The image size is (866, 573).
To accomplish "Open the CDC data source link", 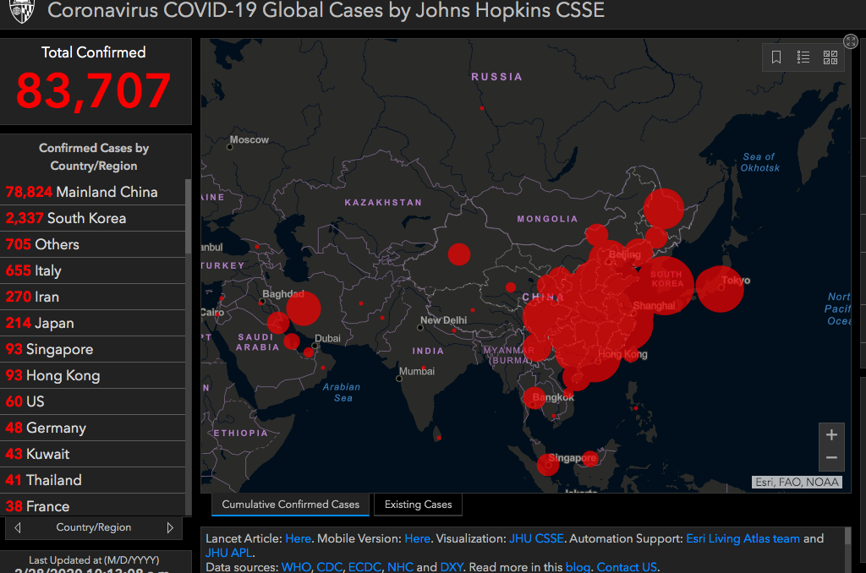I will pos(329,567).
